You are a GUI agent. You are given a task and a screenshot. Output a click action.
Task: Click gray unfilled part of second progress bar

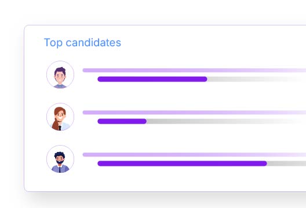(224, 121)
